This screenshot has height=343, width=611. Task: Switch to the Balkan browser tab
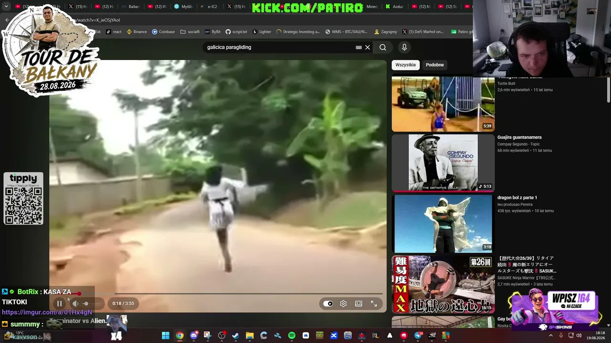tap(130, 7)
